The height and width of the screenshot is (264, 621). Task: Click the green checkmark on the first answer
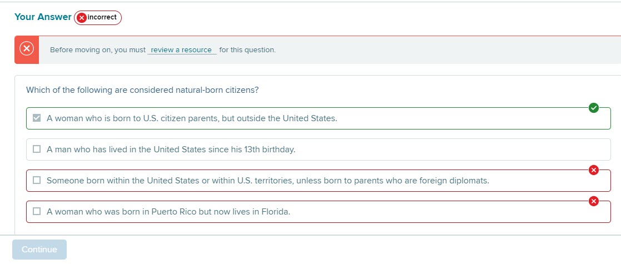click(593, 108)
